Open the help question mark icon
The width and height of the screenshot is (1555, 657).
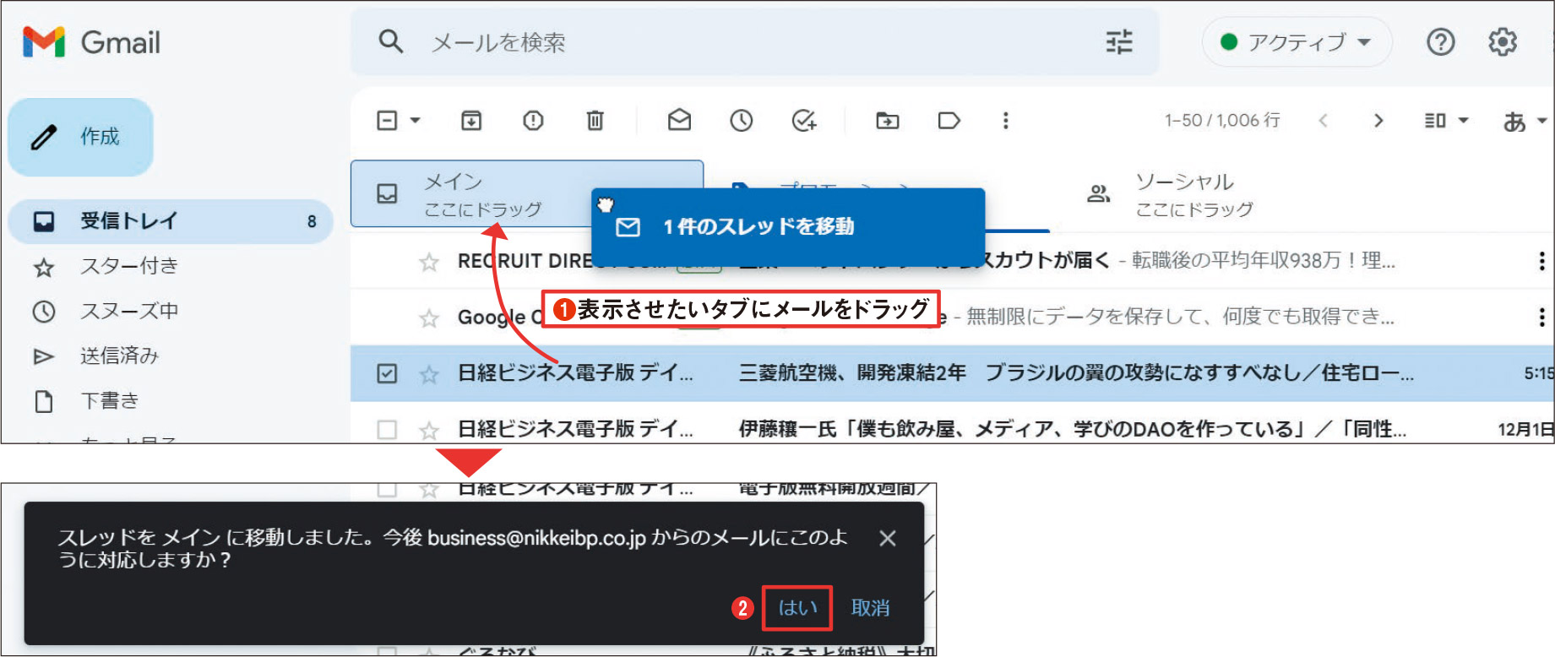click(x=1440, y=41)
